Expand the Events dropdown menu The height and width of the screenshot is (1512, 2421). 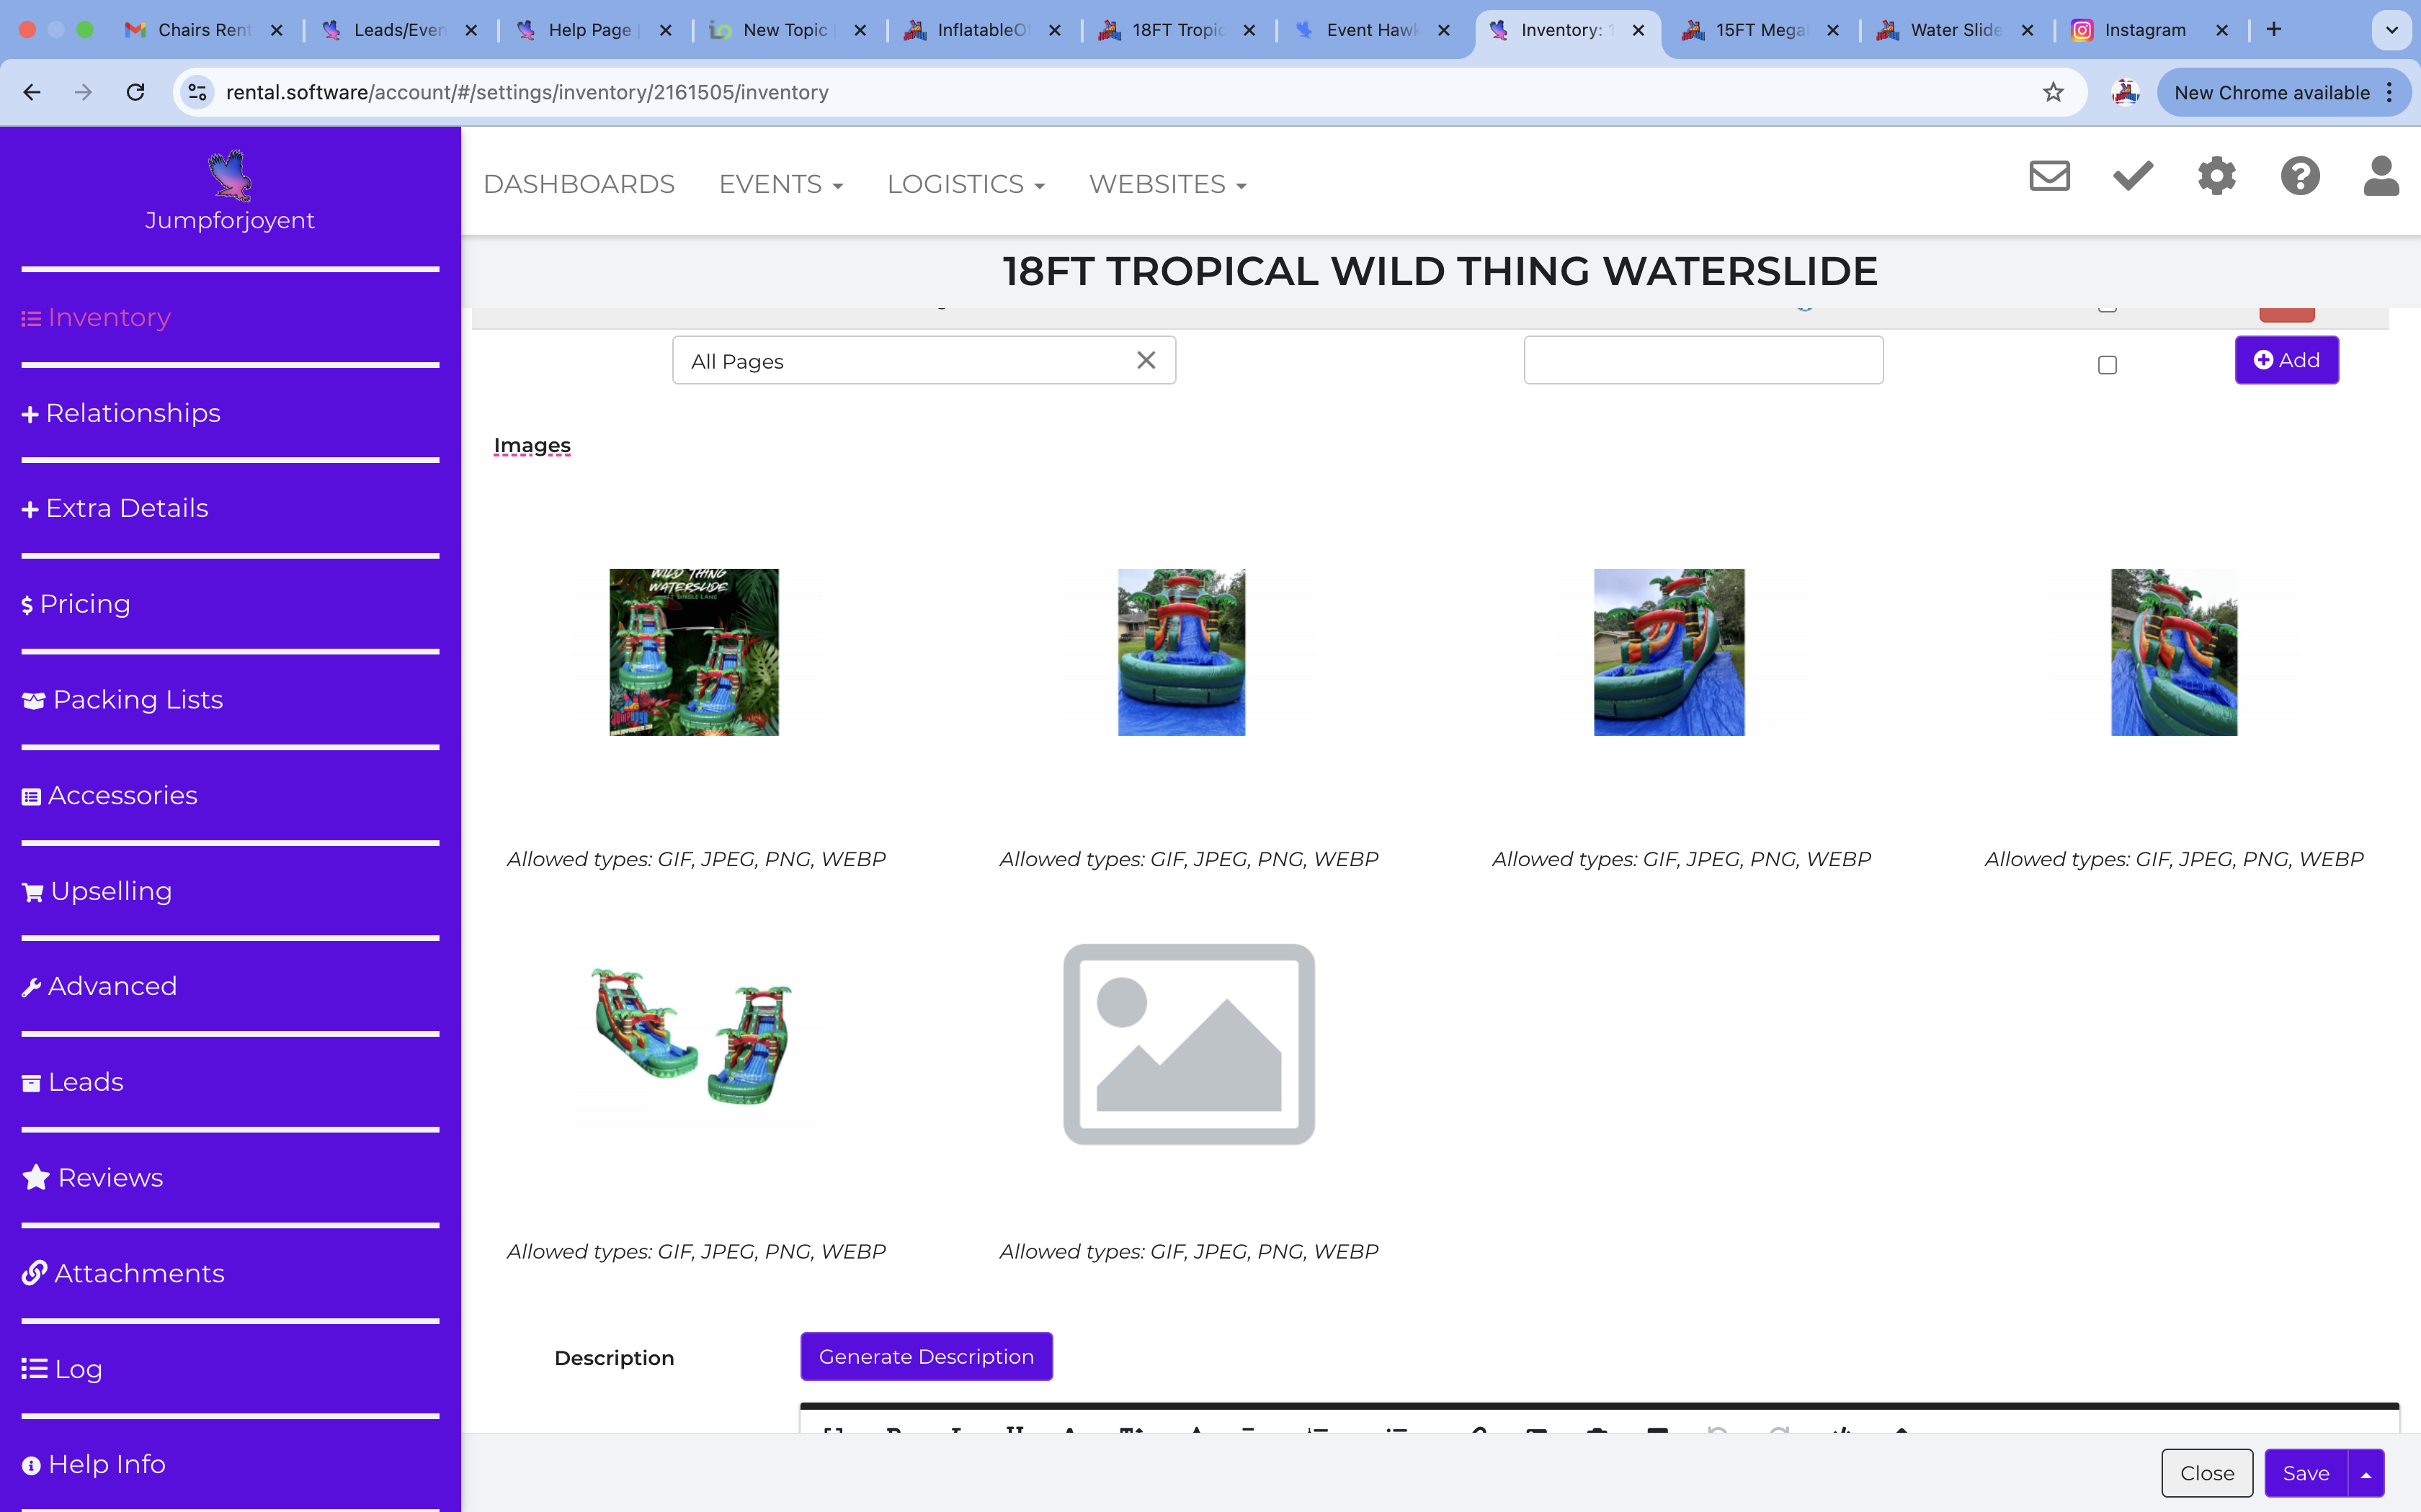[x=780, y=184]
